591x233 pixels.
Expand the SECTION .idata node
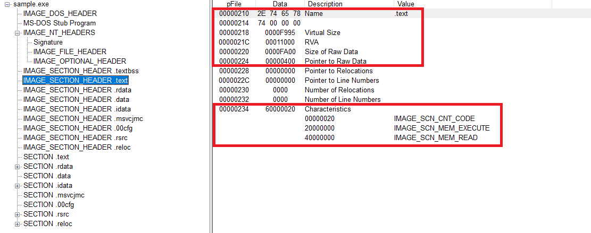(x=18, y=186)
